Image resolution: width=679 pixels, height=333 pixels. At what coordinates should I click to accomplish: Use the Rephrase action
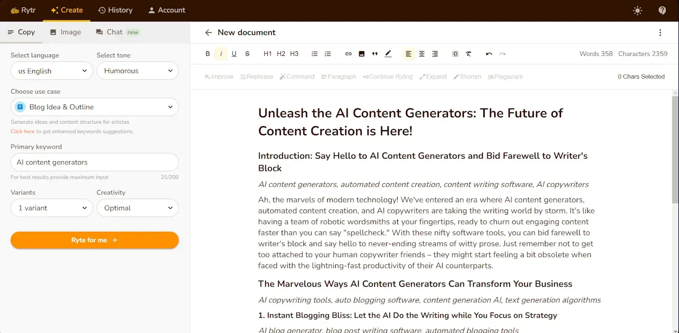point(257,77)
